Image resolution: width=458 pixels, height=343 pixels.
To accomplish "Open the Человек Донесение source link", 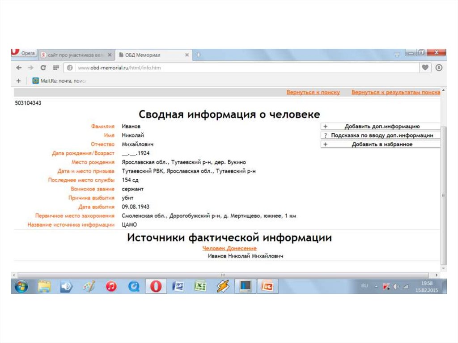I will [x=229, y=248].
